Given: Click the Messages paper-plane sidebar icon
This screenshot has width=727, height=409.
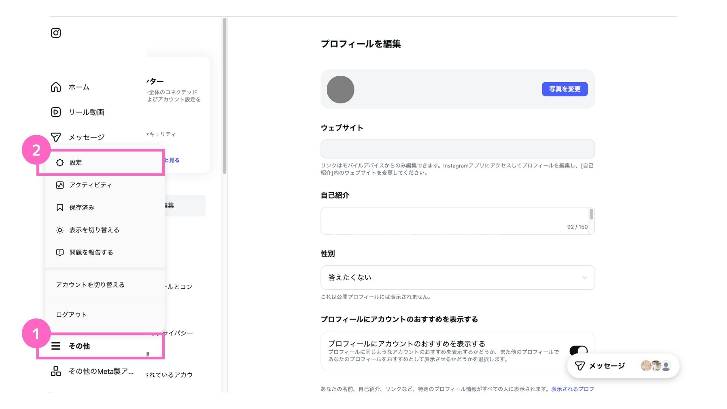Looking at the screenshot, I should (56, 137).
